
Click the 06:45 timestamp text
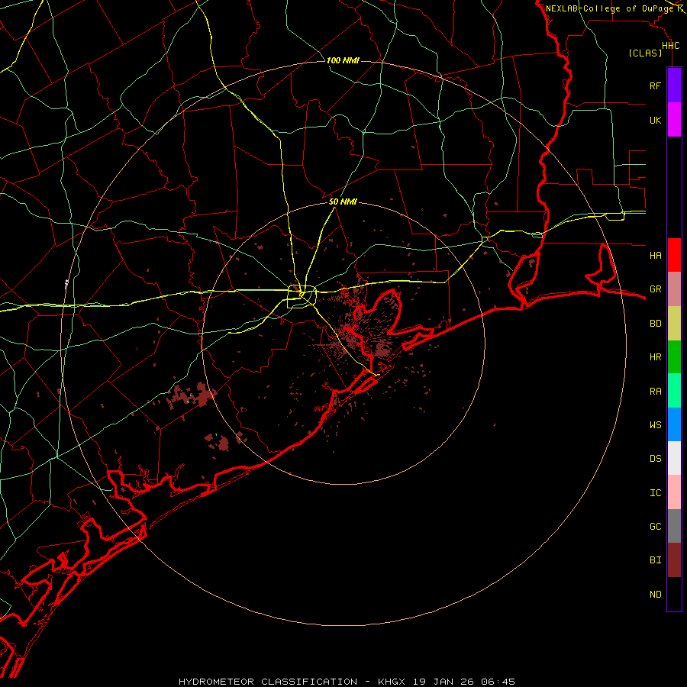[x=498, y=682]
